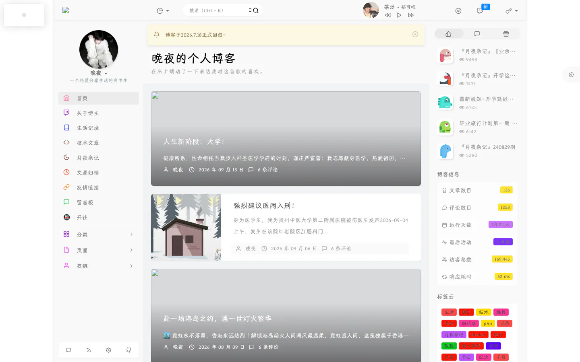Switch to the gift random tab

(506, 34)
